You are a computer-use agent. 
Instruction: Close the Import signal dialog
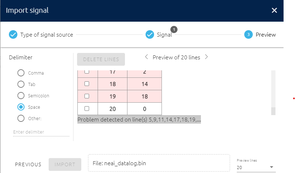(x=274, y=10)
